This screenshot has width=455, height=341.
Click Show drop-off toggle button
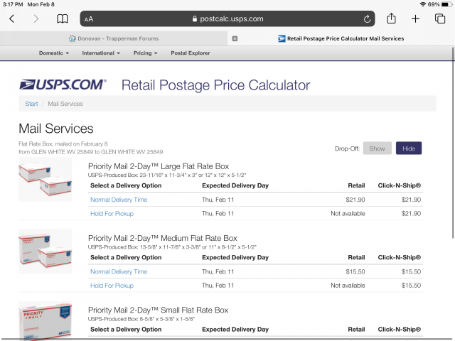point(377,148)
